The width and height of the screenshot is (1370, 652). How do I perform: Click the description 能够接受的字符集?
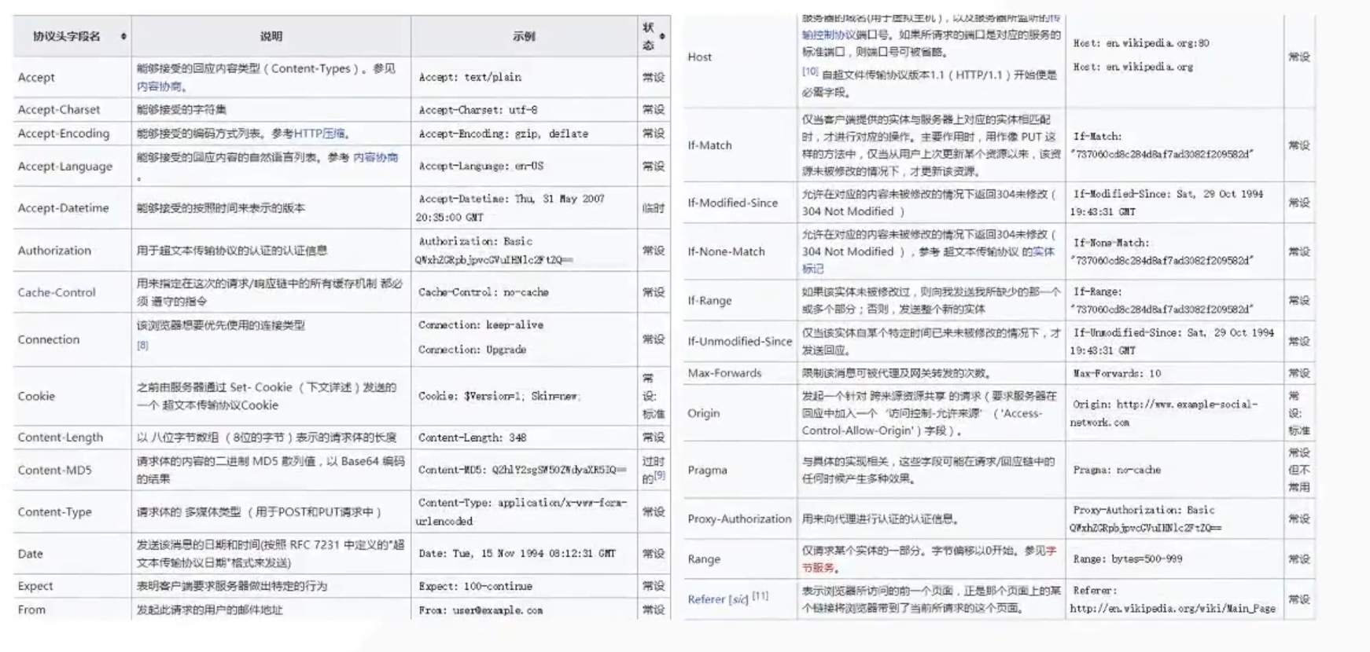(182, 109)
